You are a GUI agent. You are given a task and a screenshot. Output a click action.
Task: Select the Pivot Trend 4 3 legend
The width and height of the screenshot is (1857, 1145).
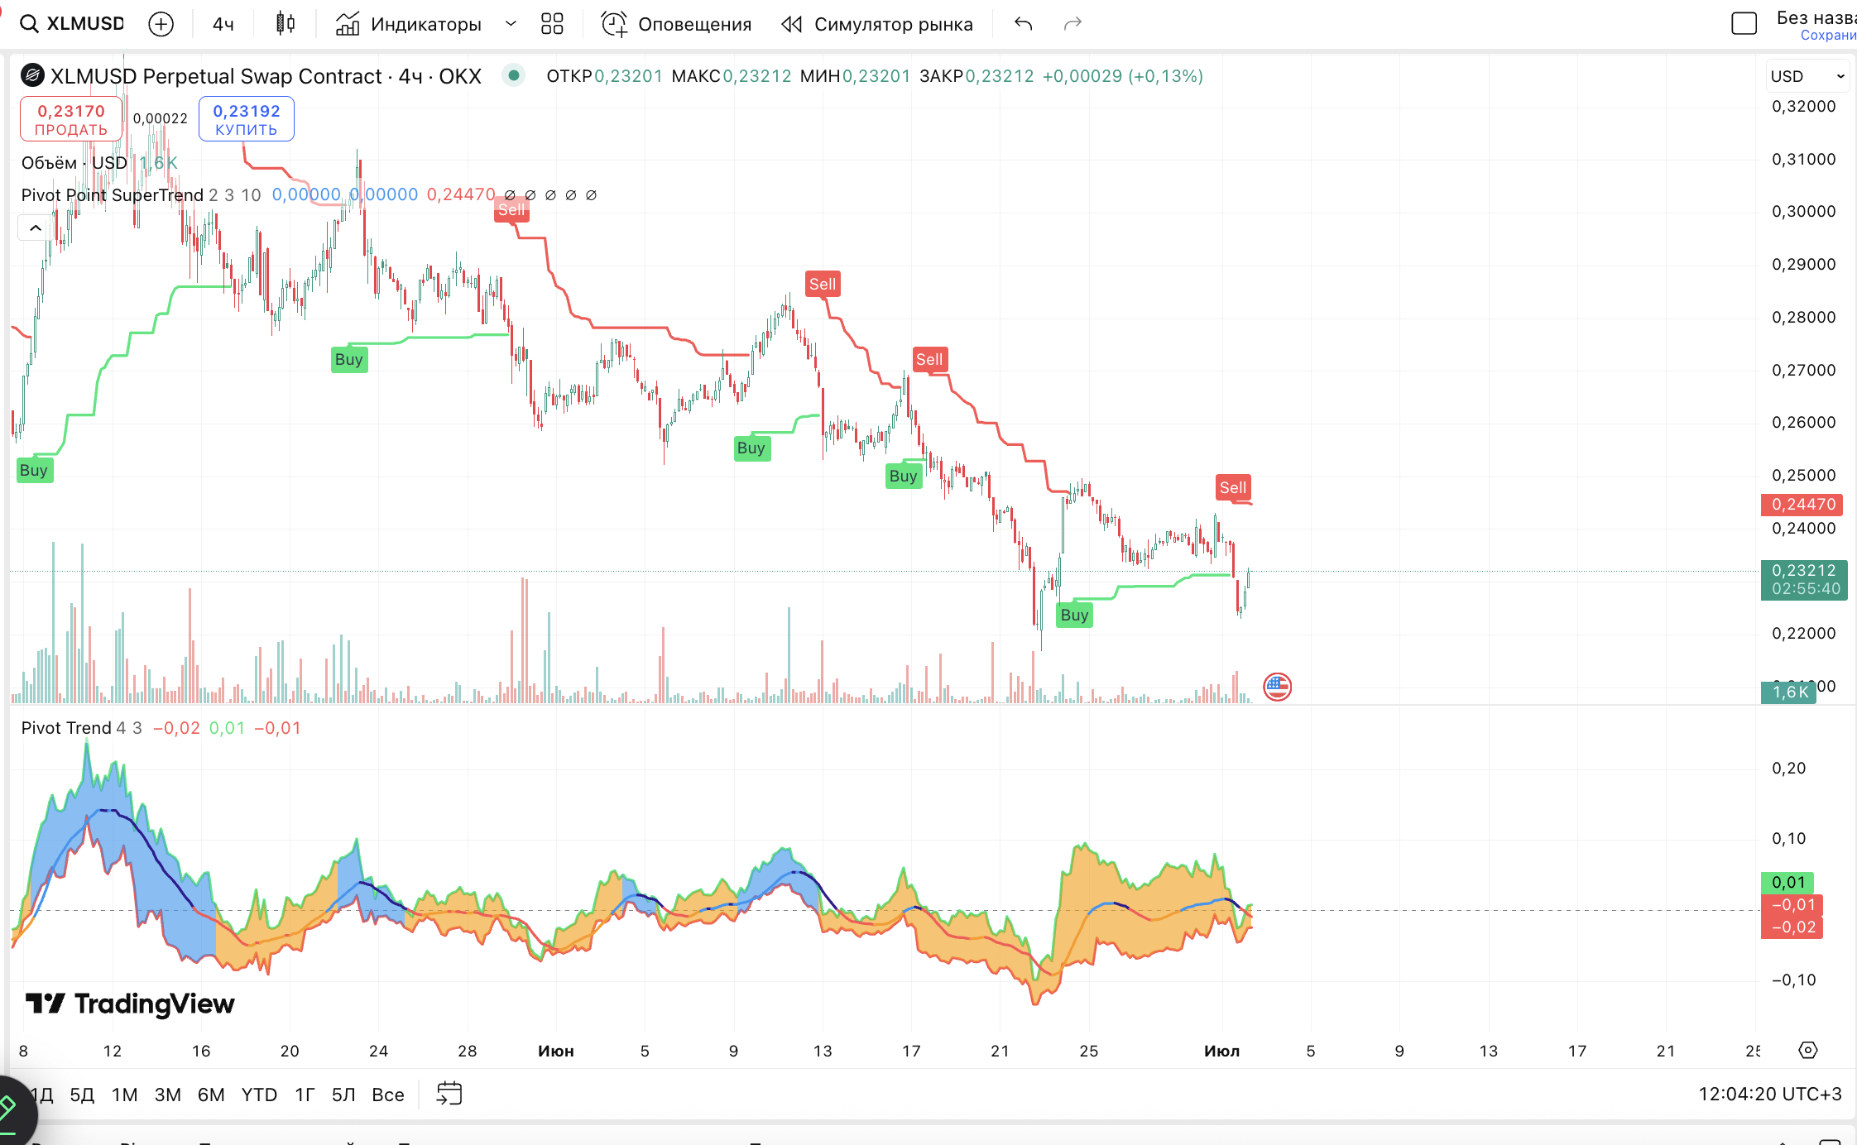coord(81,728)
